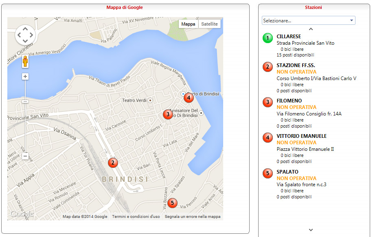
Task: Click the NON OPERATIVA status under VITTORIO EMANUELE
Action: click(296, 143)
